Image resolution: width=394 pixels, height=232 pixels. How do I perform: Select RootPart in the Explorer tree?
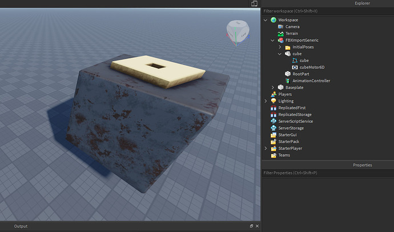[x=301, y=74]
